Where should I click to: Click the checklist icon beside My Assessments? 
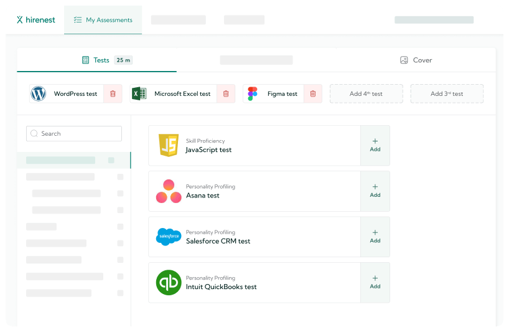point(78,20)
